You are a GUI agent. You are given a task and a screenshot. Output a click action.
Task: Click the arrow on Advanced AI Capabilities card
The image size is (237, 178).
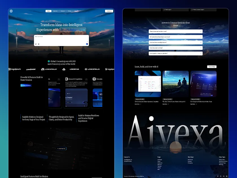[86, 79]
